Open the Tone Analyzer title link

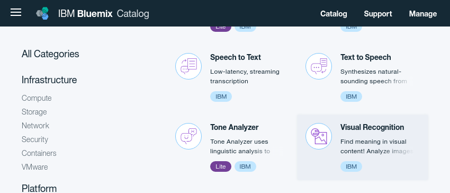point(234,127)
